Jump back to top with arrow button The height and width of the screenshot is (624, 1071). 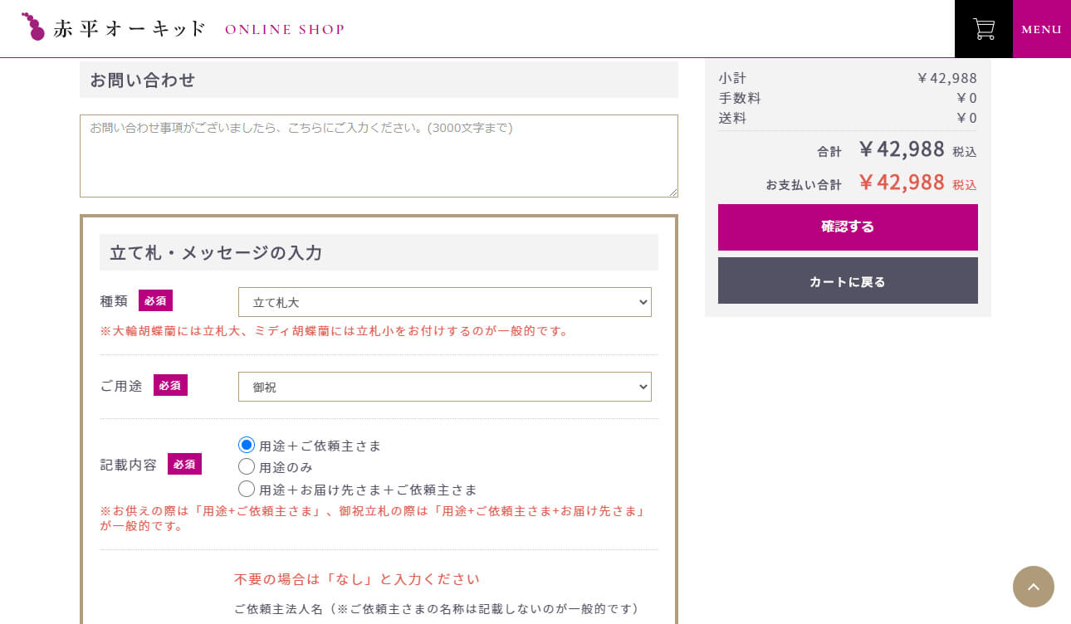1034,587
